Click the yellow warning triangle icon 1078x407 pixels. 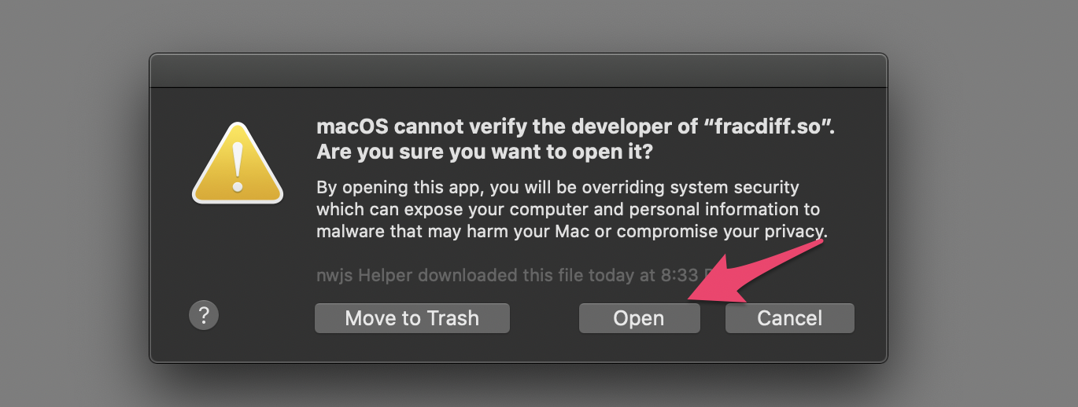click(x=238, y=163)
